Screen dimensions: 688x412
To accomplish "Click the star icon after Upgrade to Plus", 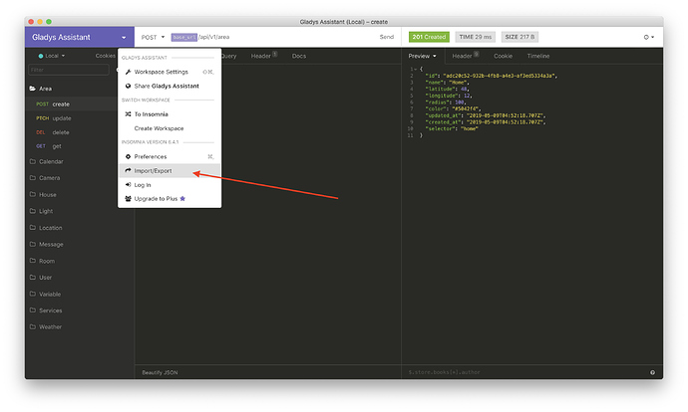I will tap(182, 199).
